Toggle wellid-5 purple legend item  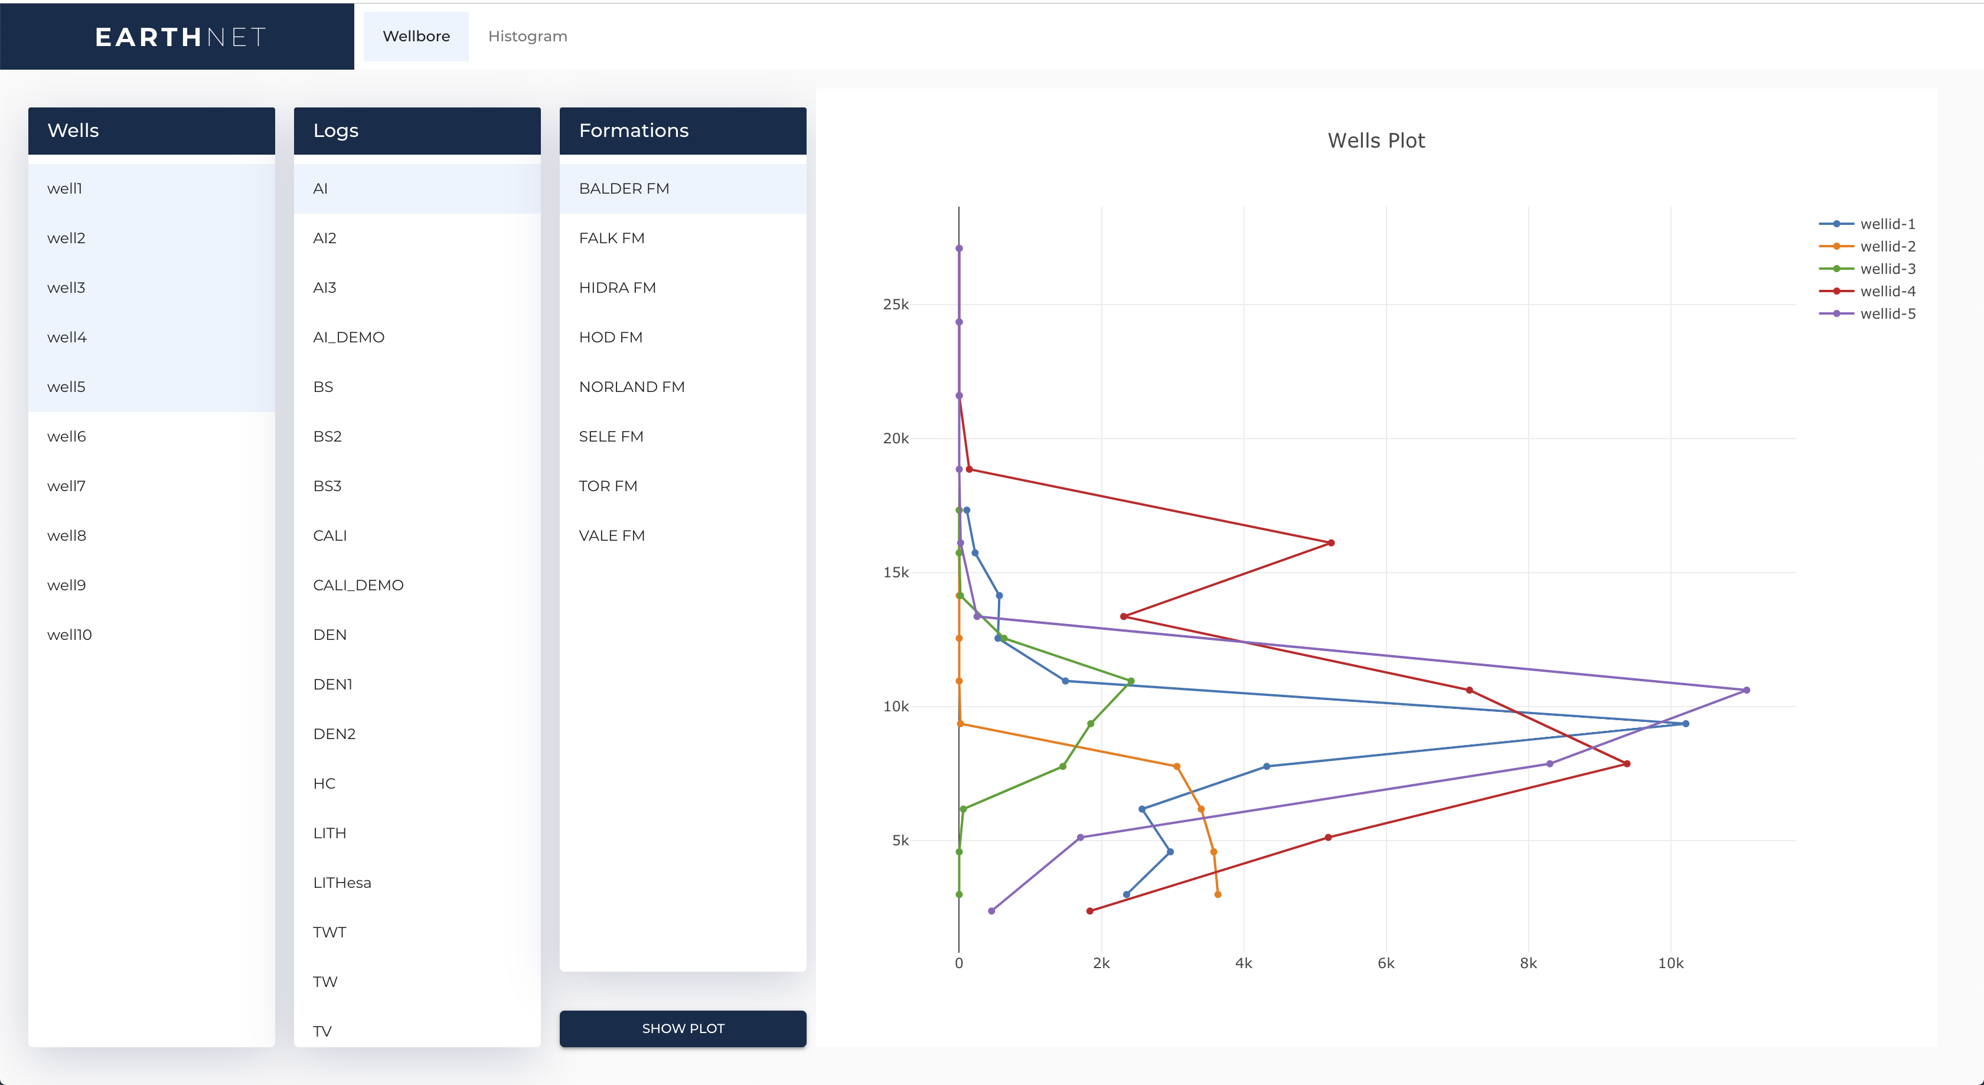[x=1887, y=313]
